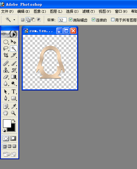137x169 pixels.
Task: Click the Photoshop application icon in title bar
Action: 2,4
